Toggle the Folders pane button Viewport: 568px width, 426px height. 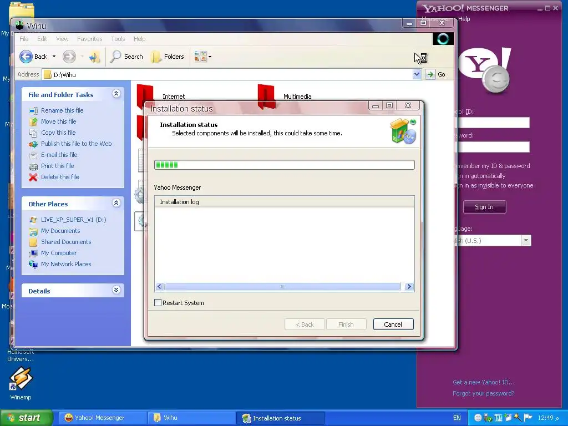point(168,57)
